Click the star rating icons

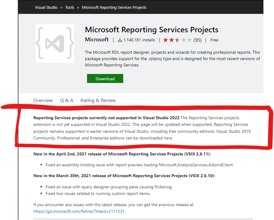click(x=177, y=40)
